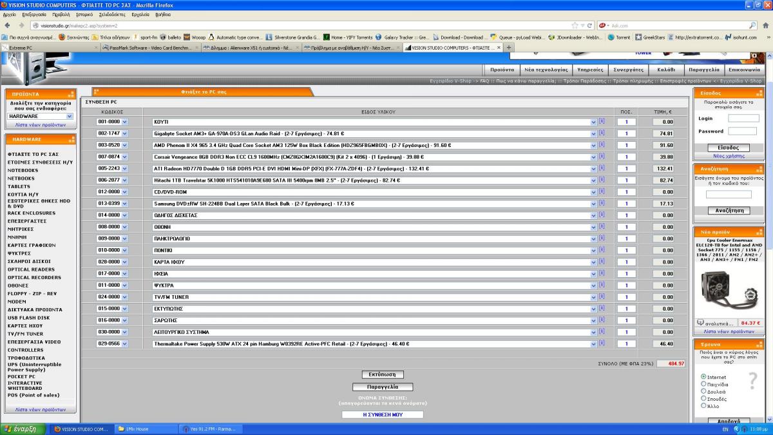This screenshot has height=435, width=773.
Task: Open the Επικοινωνία site navigation item
Action: 743,69
